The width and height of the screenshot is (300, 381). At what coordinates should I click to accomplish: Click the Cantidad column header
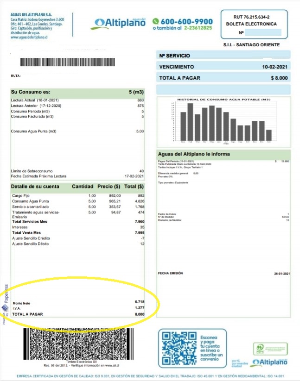83,187
